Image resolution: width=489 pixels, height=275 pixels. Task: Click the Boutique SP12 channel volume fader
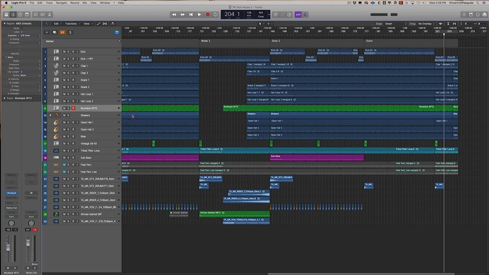point(8,248)
